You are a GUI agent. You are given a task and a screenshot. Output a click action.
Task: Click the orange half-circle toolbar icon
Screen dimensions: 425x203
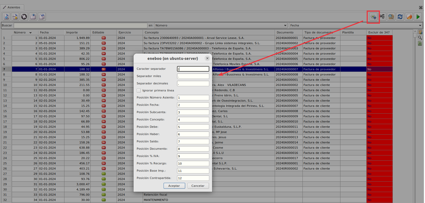[x=409, y=17]
